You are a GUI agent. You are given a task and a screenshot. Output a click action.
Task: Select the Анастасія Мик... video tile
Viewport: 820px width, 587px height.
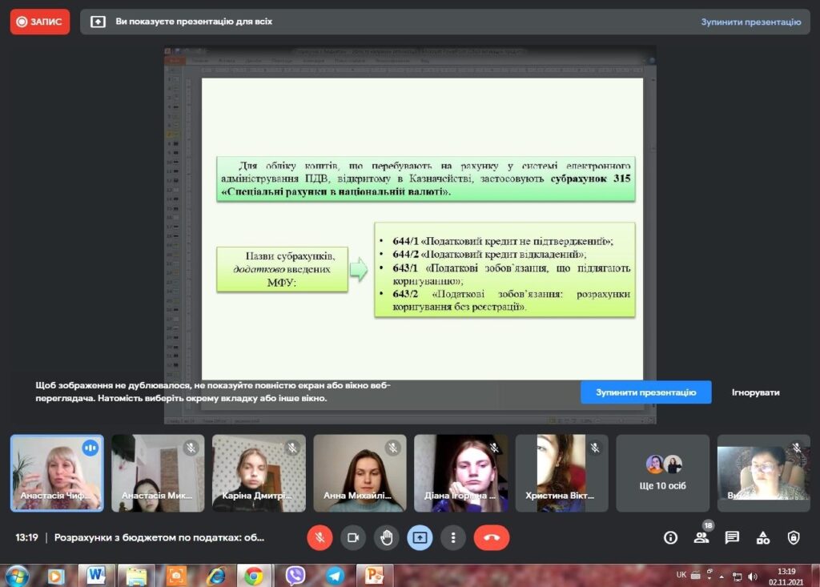158,473
